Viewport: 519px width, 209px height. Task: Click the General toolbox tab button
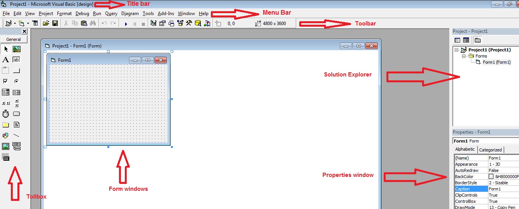[14, 39]
